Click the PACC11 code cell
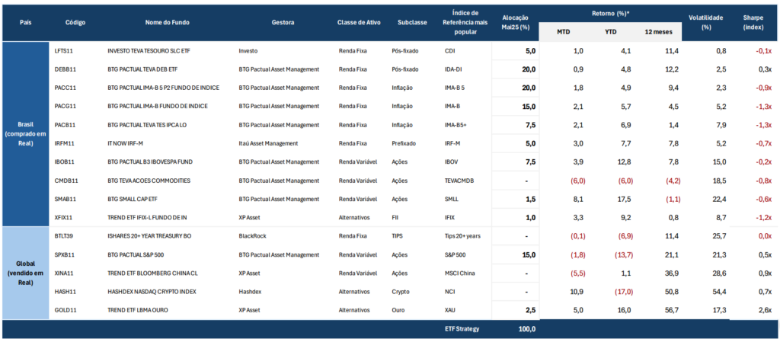Image resolution: width=780 pixels, height=339 pixels. point(66,88)
